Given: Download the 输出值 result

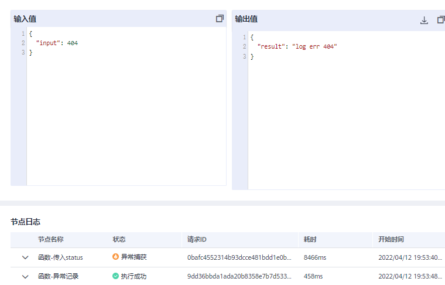Looking at the screenshot, I should pos(424,20).
